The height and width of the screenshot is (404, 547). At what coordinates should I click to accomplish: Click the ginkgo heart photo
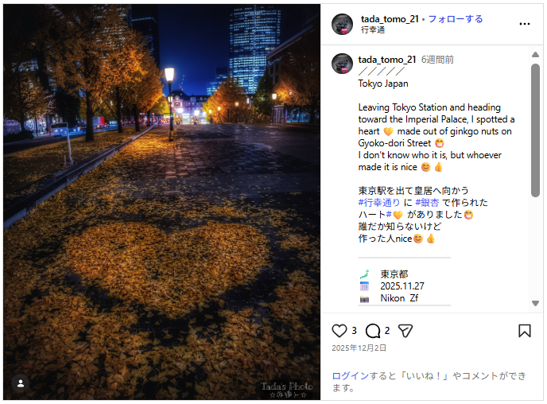click(162, 202)
